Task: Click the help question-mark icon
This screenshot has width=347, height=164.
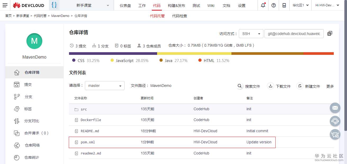Action: (x=273, y=5)
